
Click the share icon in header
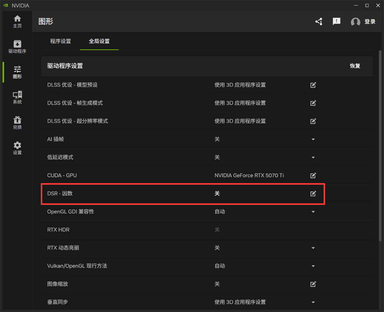319,21
